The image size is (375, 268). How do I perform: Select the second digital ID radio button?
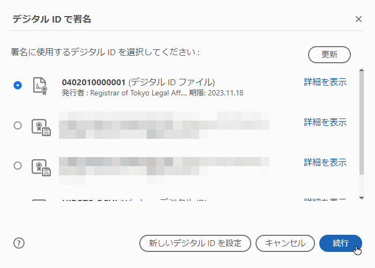[x=18, y=125]
